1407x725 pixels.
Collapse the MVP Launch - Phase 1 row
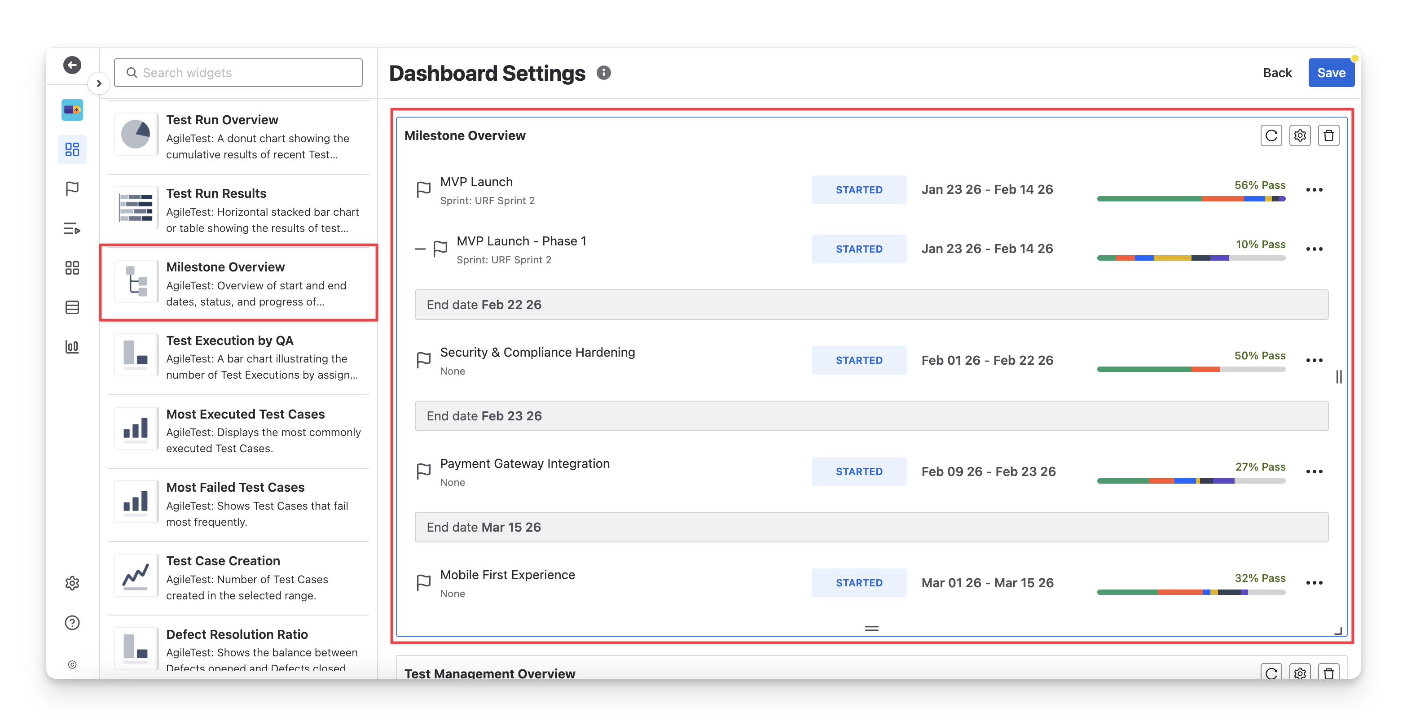(420, 249)
